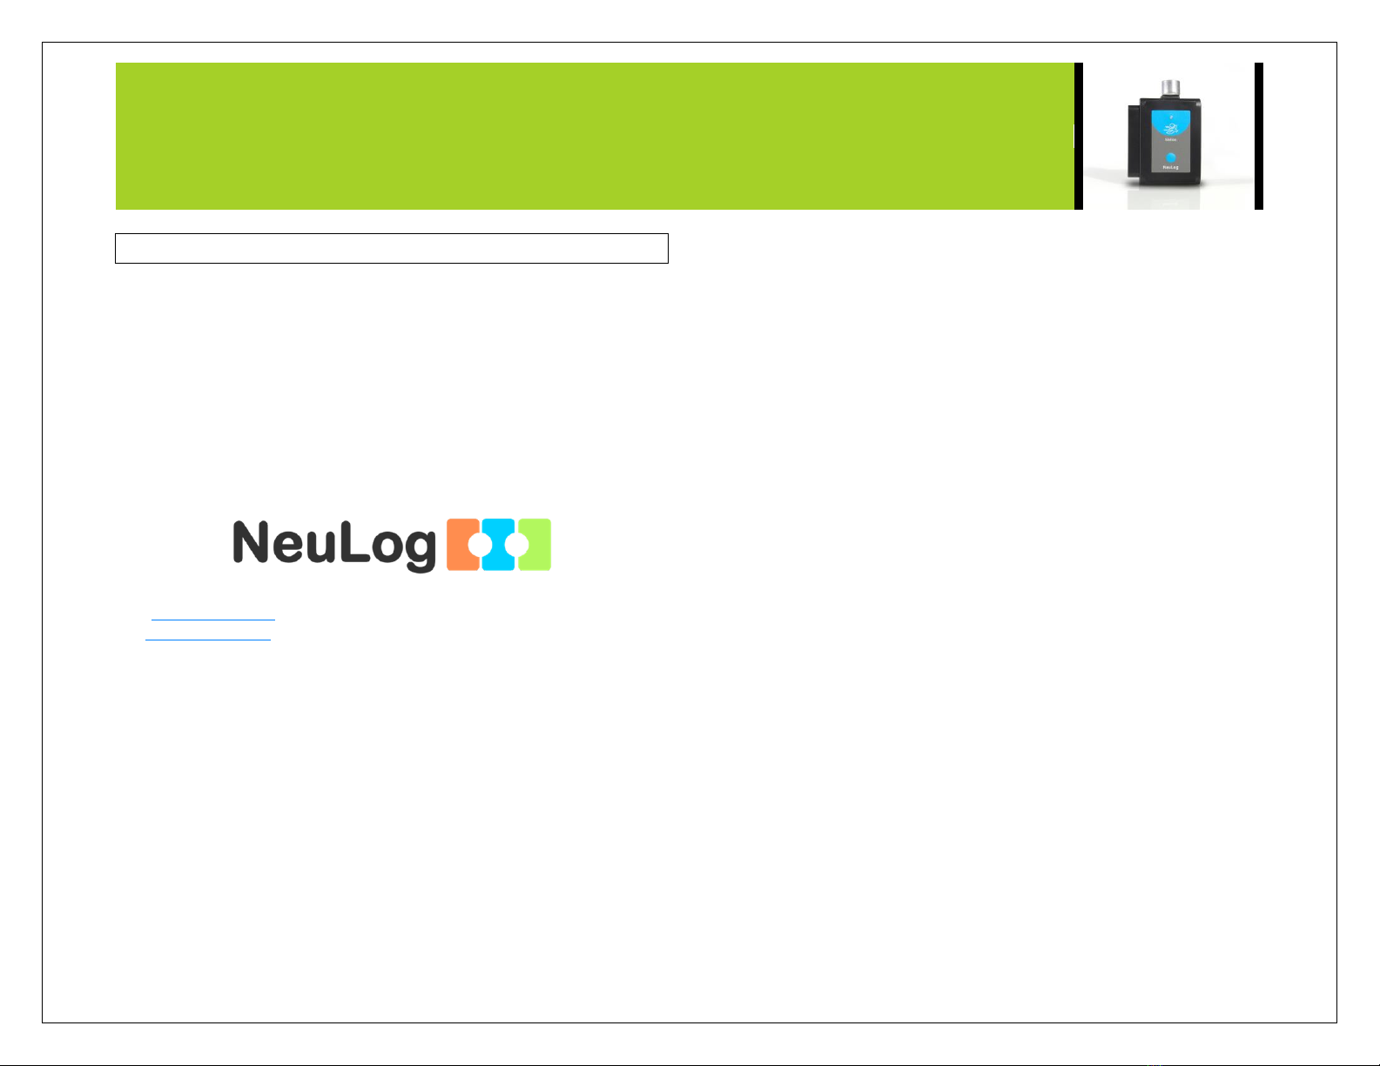Viewport: 1380px width, 1066px height.
Task: Click the NeuLog wordmark logo text
Action: (334, 546)
